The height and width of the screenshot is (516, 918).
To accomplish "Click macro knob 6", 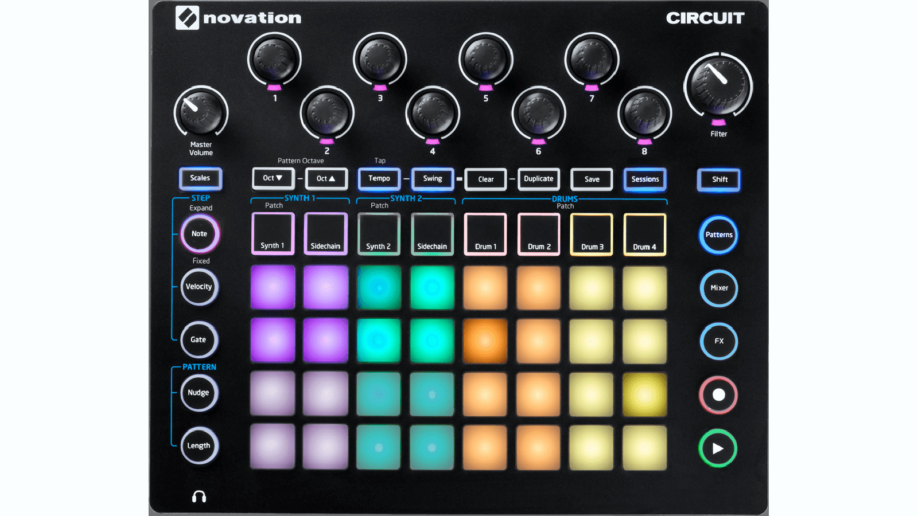I will click(539, 112).
